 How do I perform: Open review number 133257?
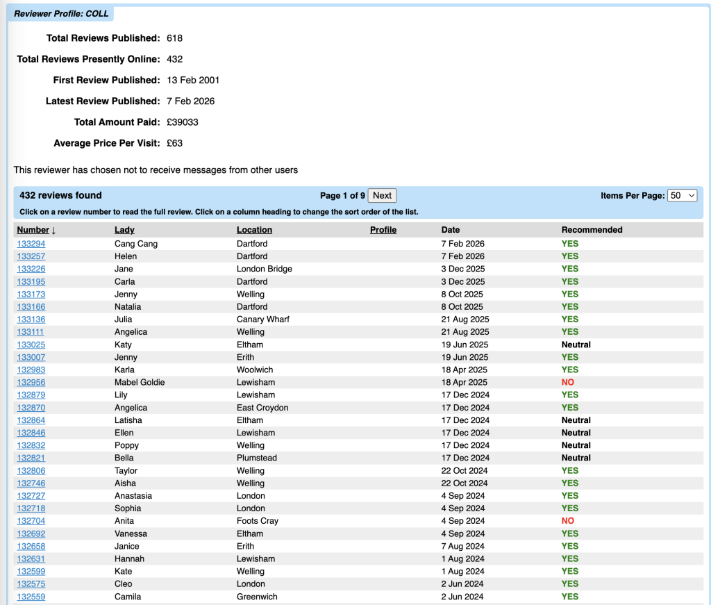pos(31,256)
